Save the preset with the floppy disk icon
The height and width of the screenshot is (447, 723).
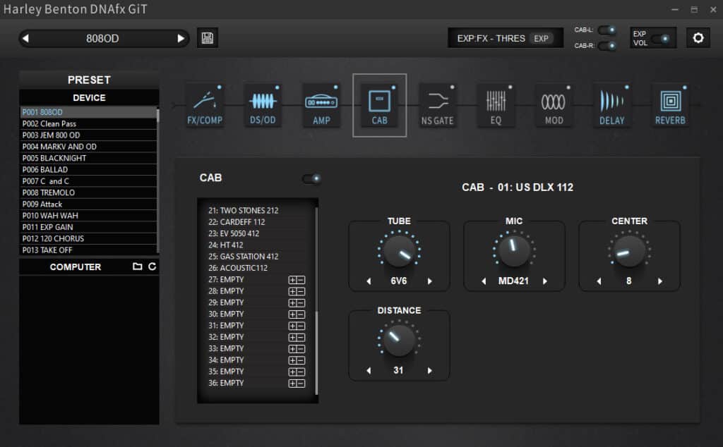(208, 38)
